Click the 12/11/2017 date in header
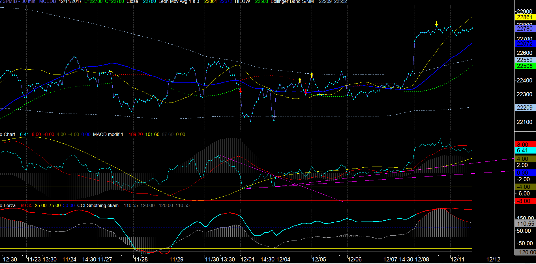This screenshot has height=264, width=536. coord(70,1)
